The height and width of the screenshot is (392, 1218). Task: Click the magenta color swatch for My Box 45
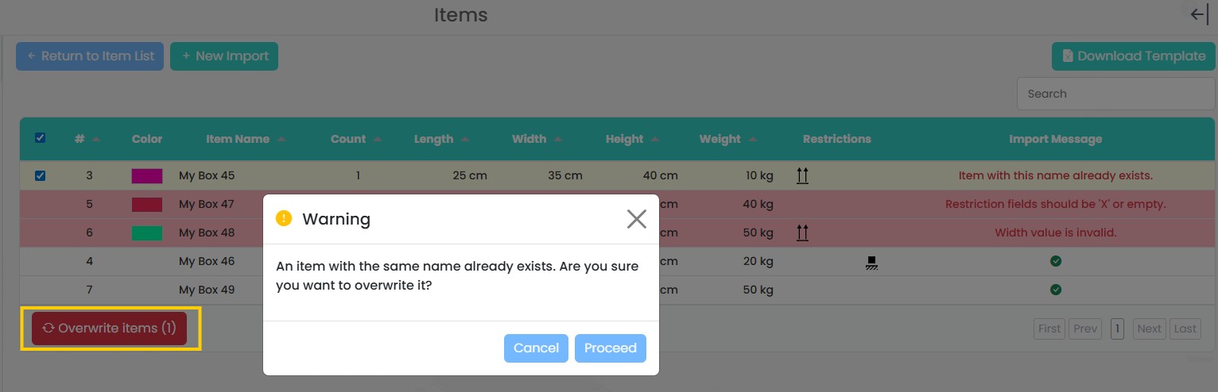click(x=147, y=176)
